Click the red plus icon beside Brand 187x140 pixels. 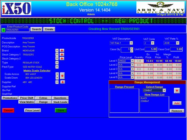tap(62, 51)
